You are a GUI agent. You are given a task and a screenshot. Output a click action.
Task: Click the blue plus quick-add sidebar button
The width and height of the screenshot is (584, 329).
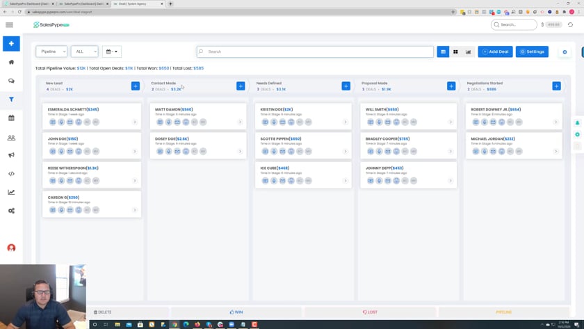click(11, 44)
